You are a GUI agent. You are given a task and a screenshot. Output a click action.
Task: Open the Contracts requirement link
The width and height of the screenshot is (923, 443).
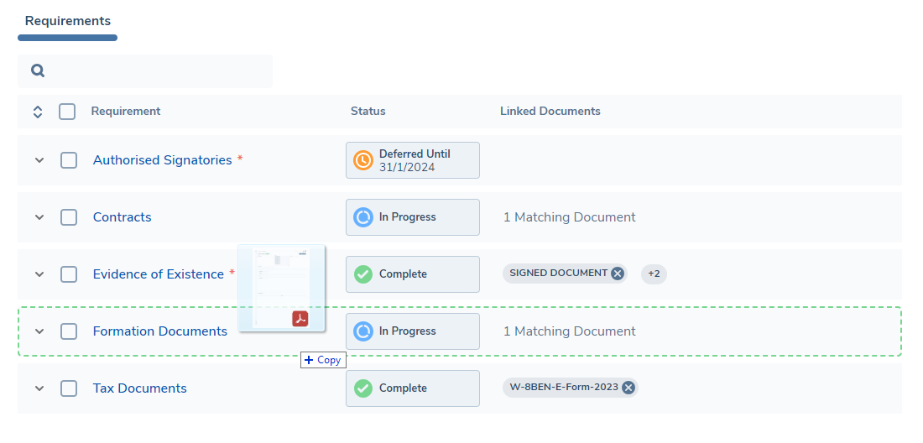click(x=122, y=217)
